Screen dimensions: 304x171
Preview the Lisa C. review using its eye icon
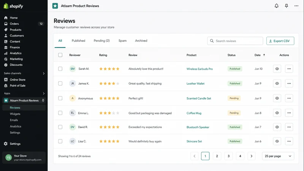277,141
